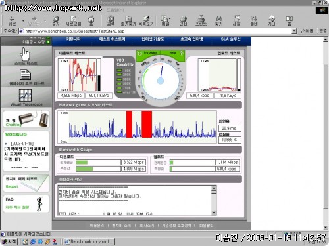Click the download measured-value green bar
The image size is (329, 246).
click(x=84, y=169)
